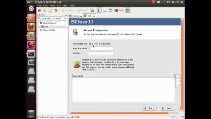This screenshot has height=119, width=211.
Task: Toggle the console view icon
Action: pos(128,10)
